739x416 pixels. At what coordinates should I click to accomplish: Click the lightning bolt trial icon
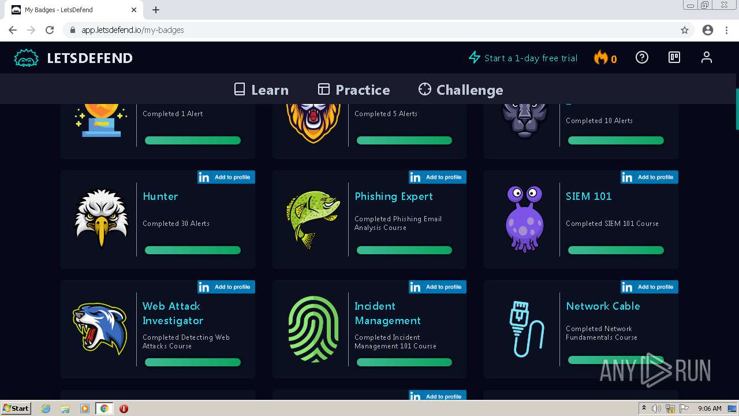[475, 58]
